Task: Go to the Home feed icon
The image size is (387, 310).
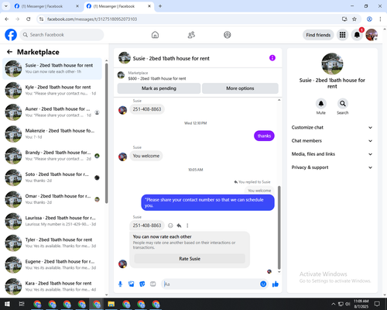Action: pyautogui.click(x=155, y=35)
